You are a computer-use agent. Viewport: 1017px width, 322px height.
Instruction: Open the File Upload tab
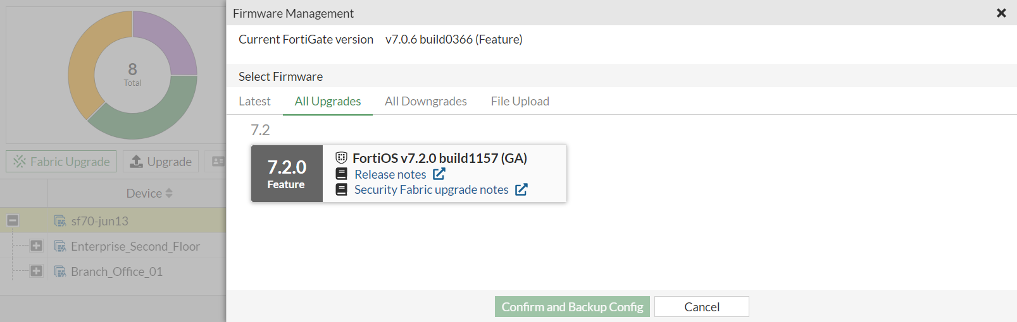pos(520,101)
